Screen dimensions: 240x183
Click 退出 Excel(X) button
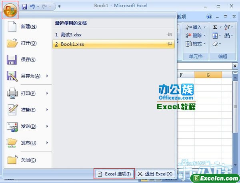coord(155,174)
